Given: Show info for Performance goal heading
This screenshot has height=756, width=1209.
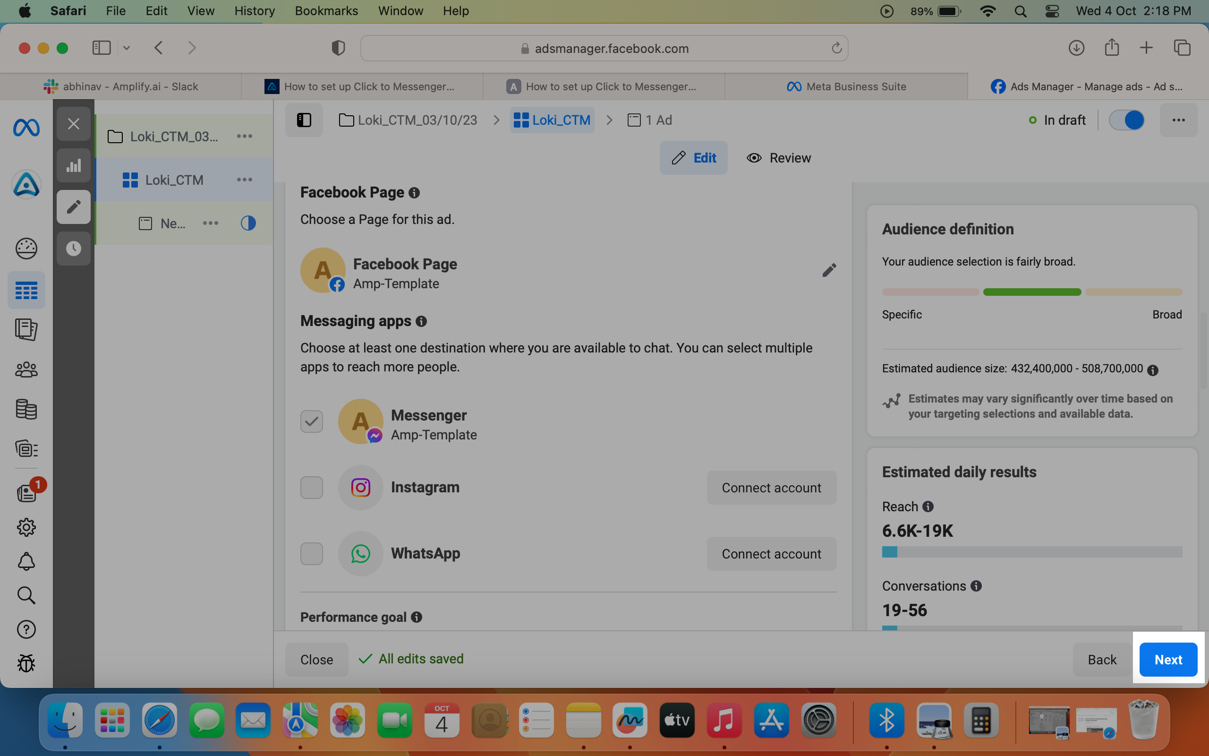Looking at the screenshot, I should (417, 618).
